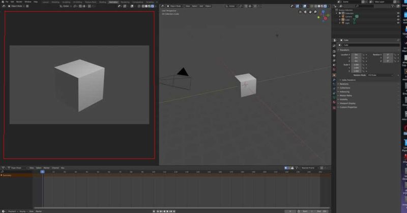Hide the Light via its eye icon
This screenshot has width=407, height=213.
398,23
